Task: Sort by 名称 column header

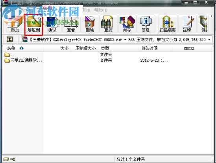Action: 24,48
